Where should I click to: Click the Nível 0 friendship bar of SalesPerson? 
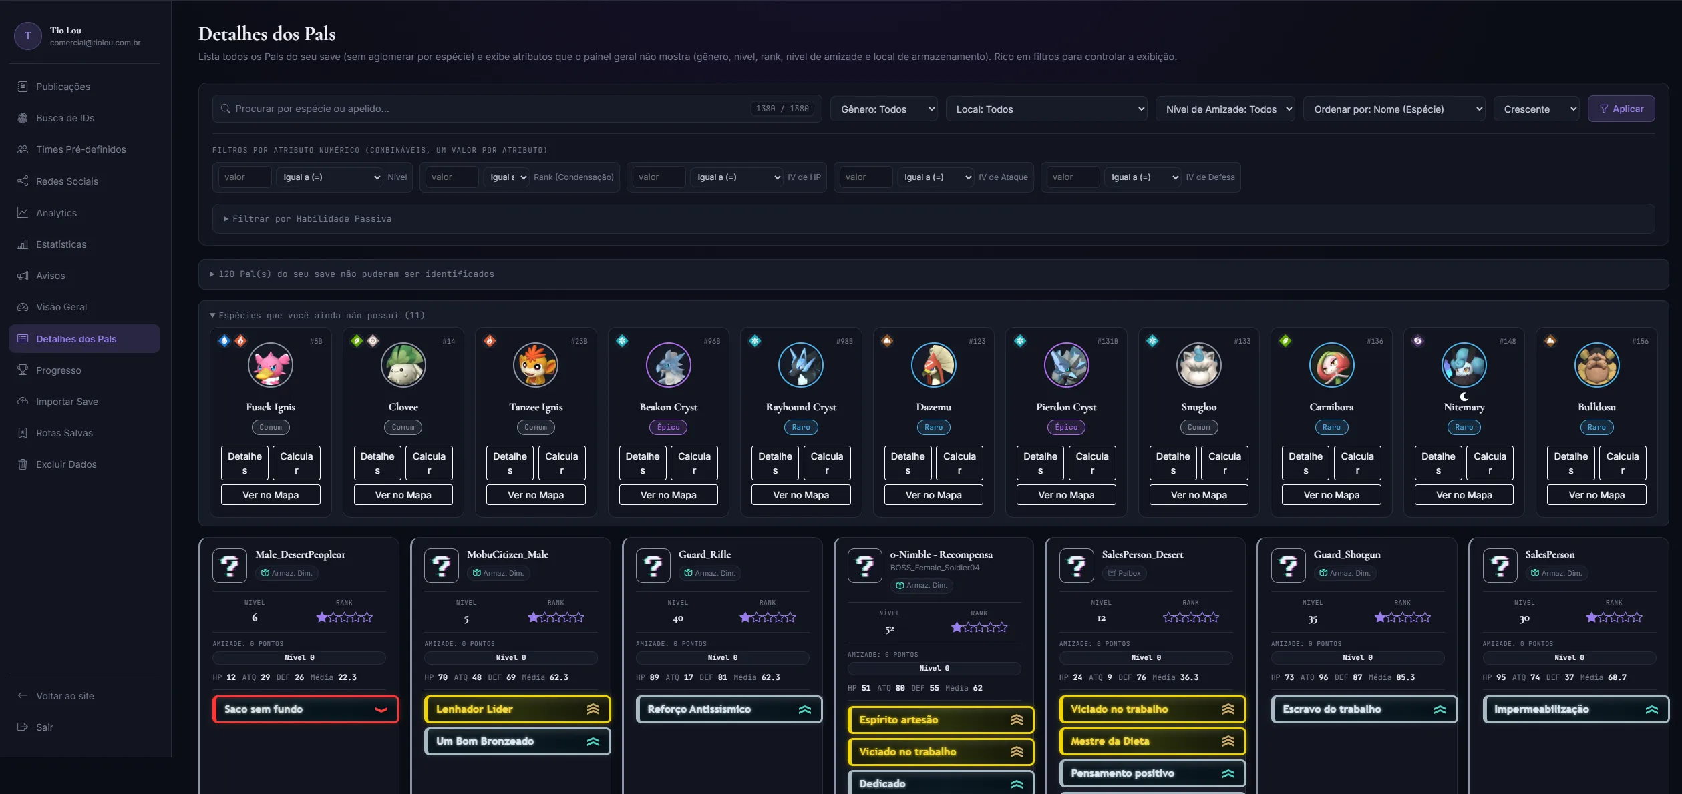[1569, 657]
